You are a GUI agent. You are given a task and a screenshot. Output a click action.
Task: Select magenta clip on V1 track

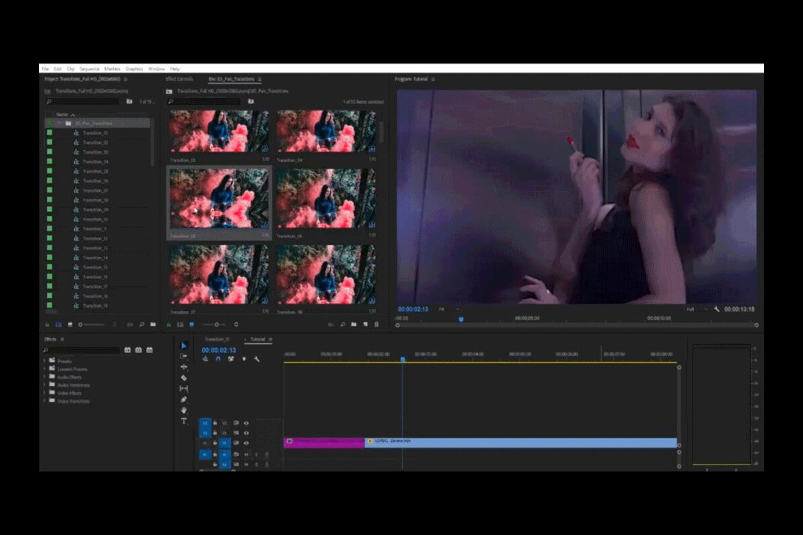pyautogui.click(x=324, y=443)
